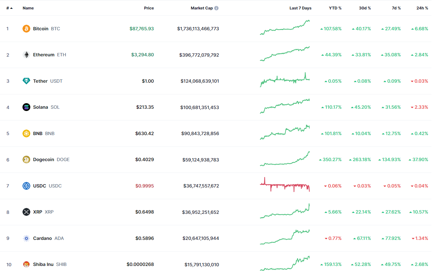436x277 pixels.
Task: Open BNB's 7-day sparkline chart
Action: click(285, 132)
